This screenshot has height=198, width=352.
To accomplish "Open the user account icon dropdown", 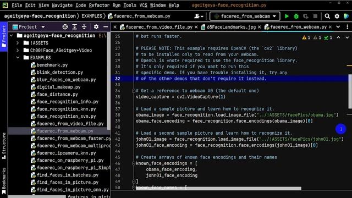I will coord(199,16).
